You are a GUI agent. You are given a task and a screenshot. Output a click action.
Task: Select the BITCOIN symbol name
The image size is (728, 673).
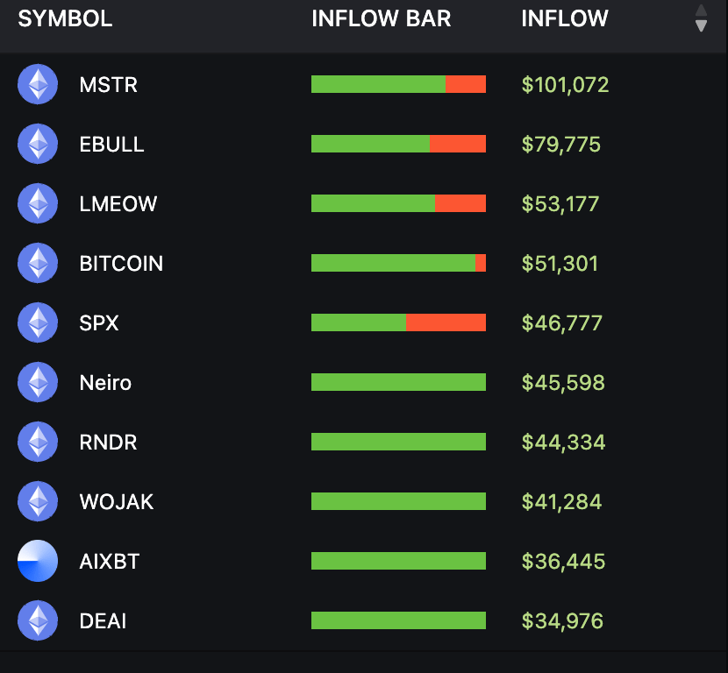(121, 264)
